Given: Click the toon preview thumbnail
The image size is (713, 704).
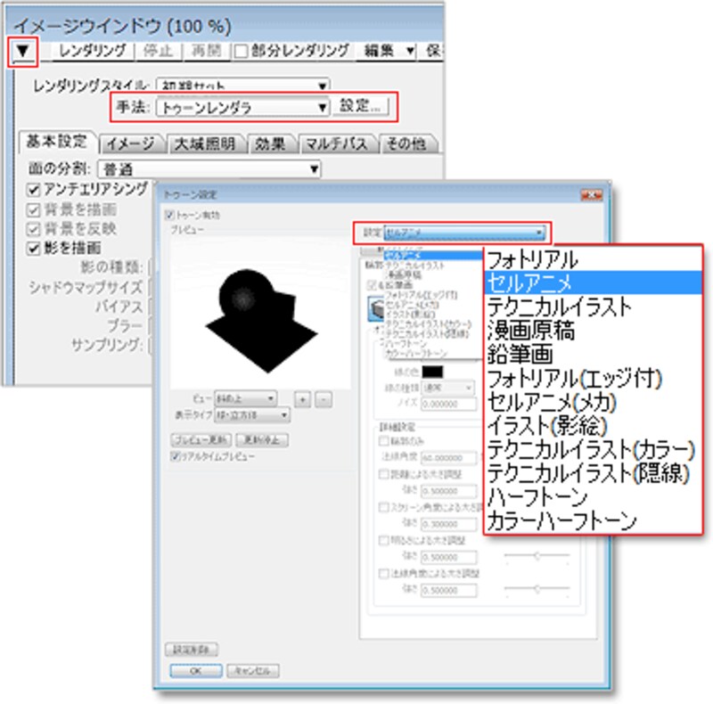Looking at the screenshot, I should [x=260, y=313].
